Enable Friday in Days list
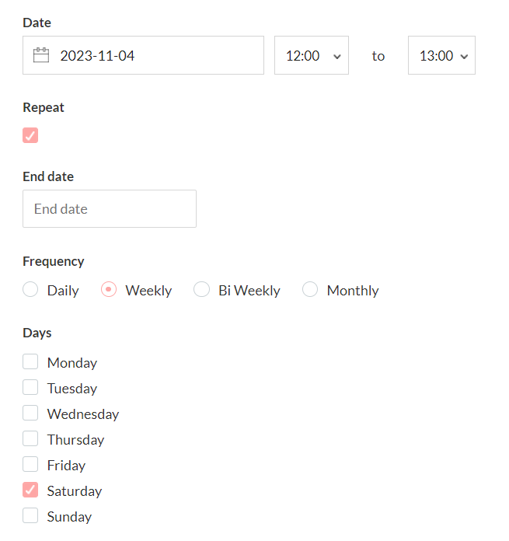The width and height of the screenshot is (509, 541). tap(30, 464)
